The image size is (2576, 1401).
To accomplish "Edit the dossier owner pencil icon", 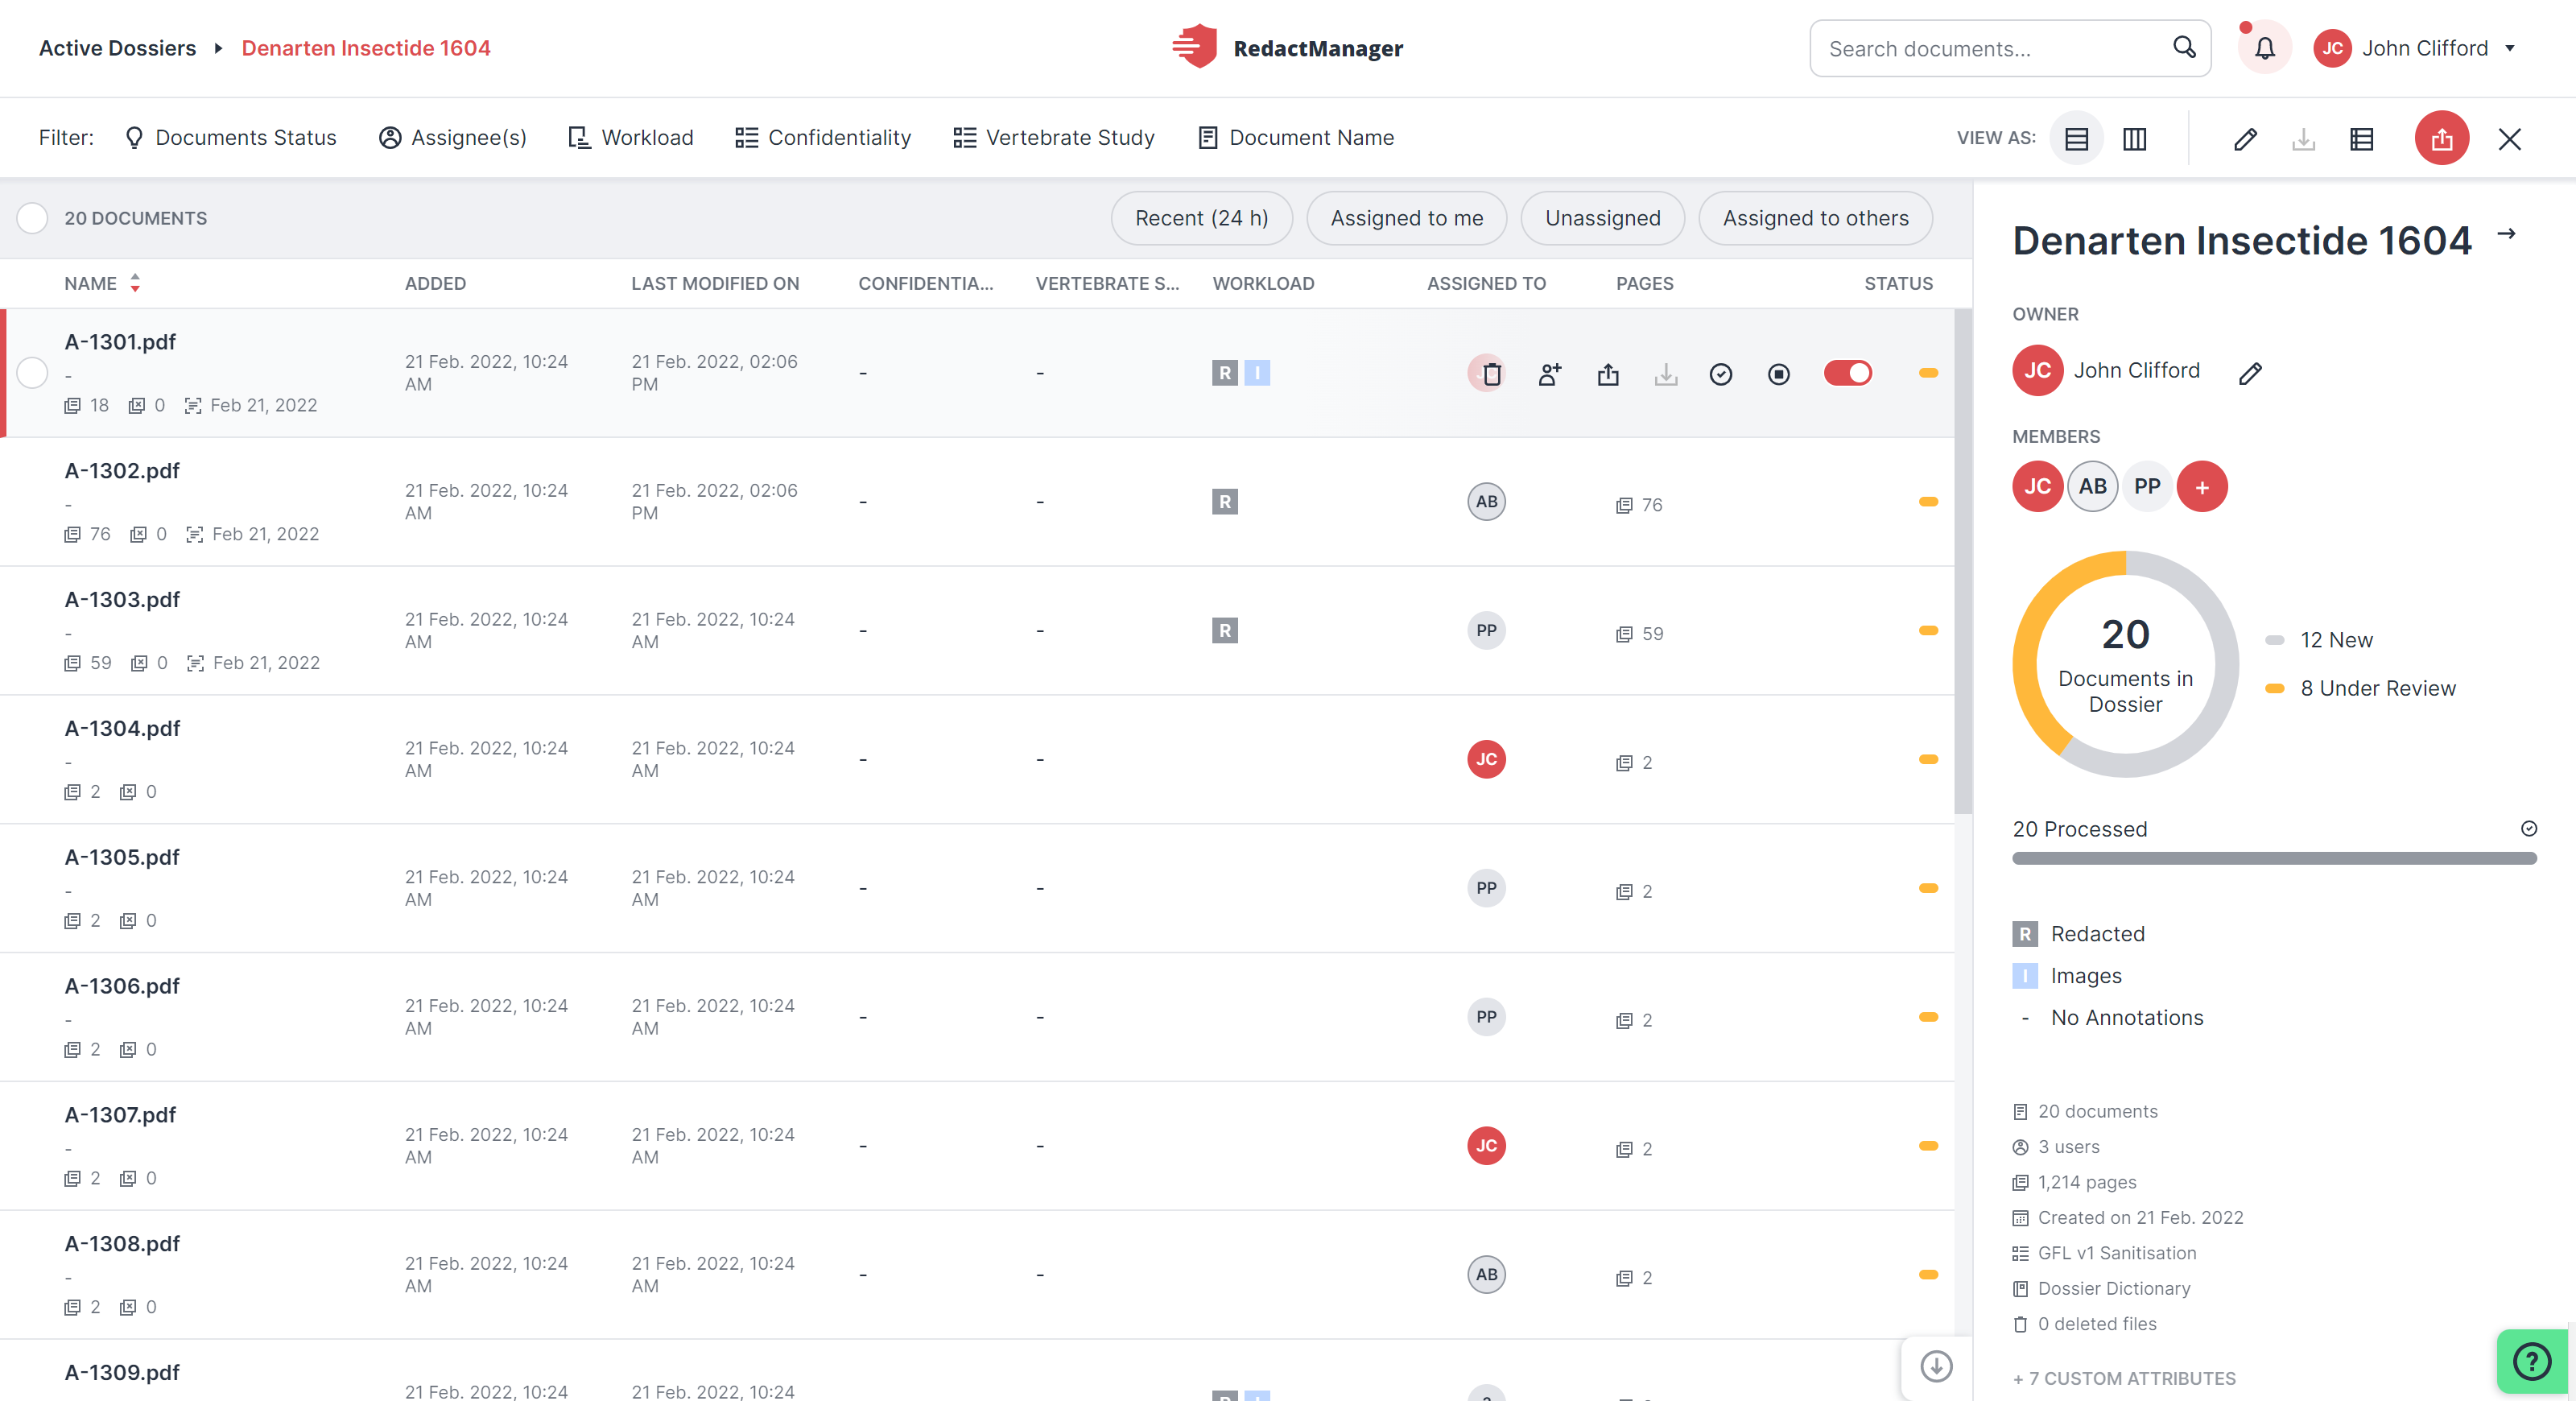I will coord(2250,373).
